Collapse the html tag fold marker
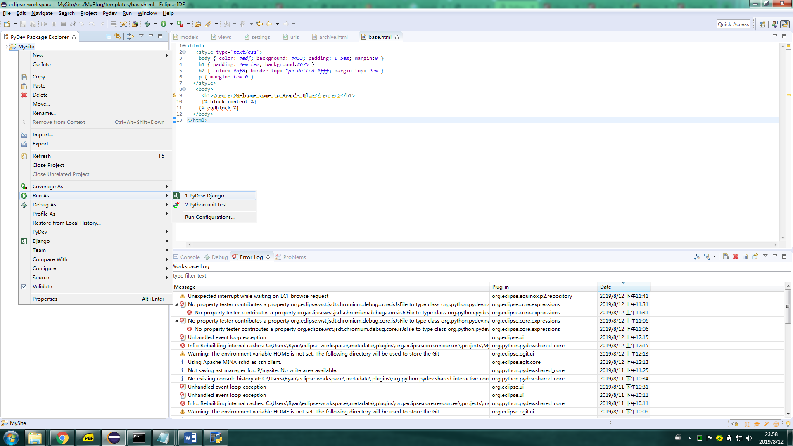The image size is (793, 446). pos(184,46)
